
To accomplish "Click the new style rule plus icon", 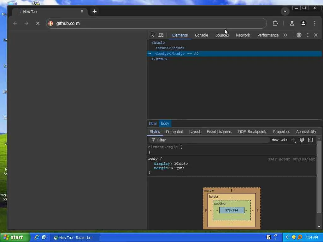I will 293,140.
